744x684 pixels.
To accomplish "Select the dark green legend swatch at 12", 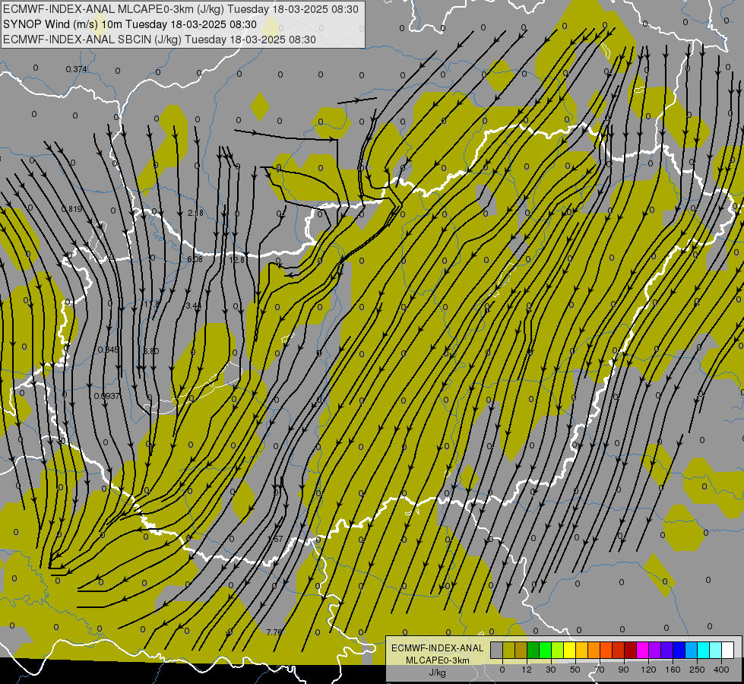I will click(x=533, y=650).
